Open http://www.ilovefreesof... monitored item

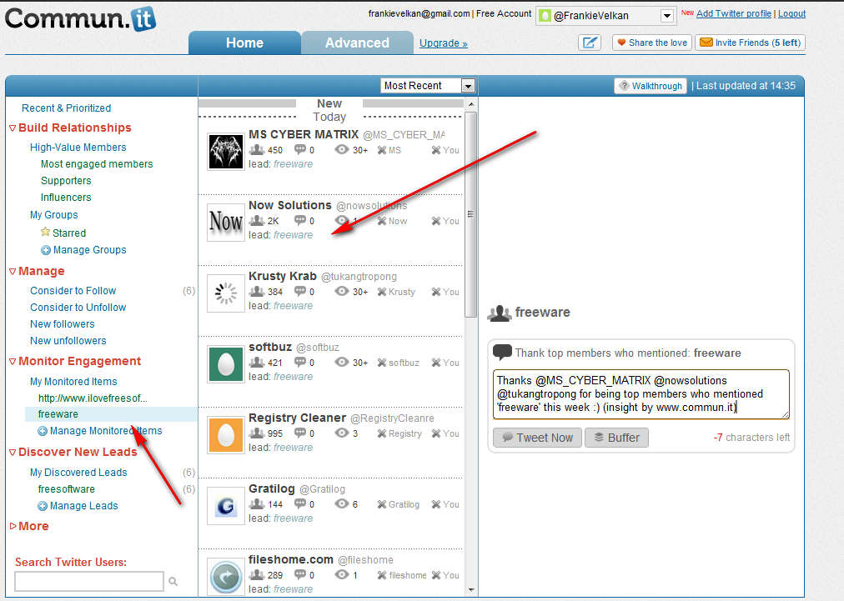(x=93, y=398)
